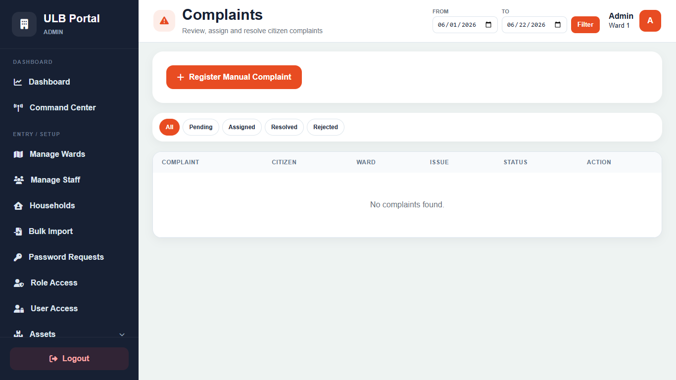Open Manage Wards page
Screen dimensions: 676x380
tap(69, 154)
